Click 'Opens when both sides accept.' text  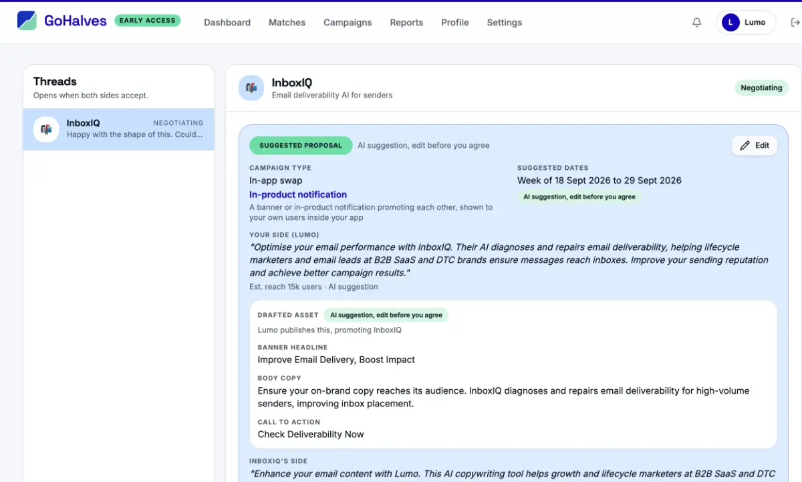pyautogui.click(x=91, y=96)
